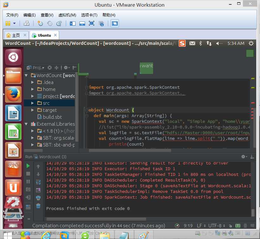Expand the src folder
Image resolution: width=260 pixels, height=239 pixels.
pyautogui.click(x=33, y=103)
